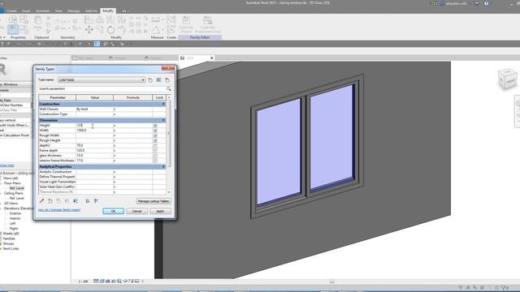This screenshot has height=292, width=520.
Task: Open the Manage ribbon tab
Action: click(74, 11)
